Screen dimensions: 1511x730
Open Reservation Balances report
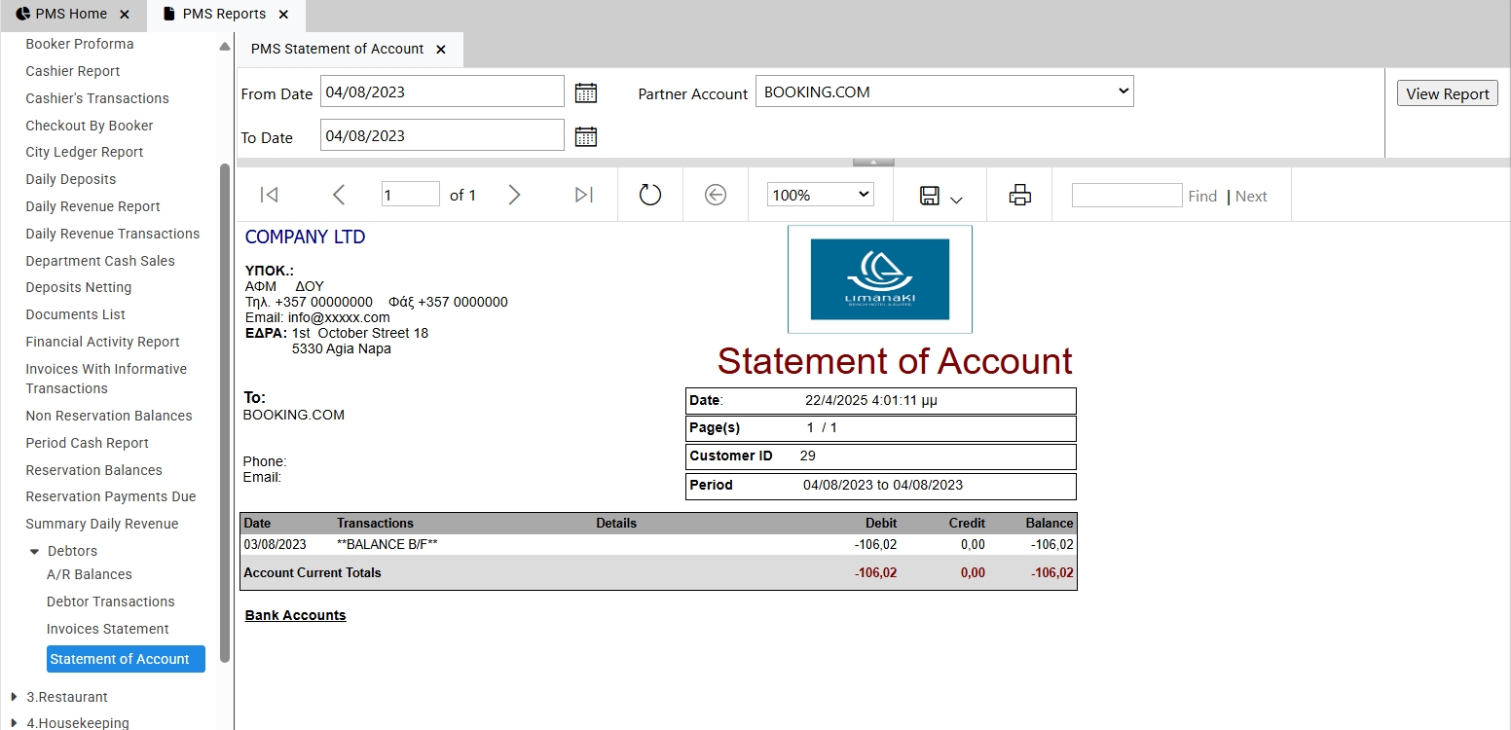click(94, 470)
